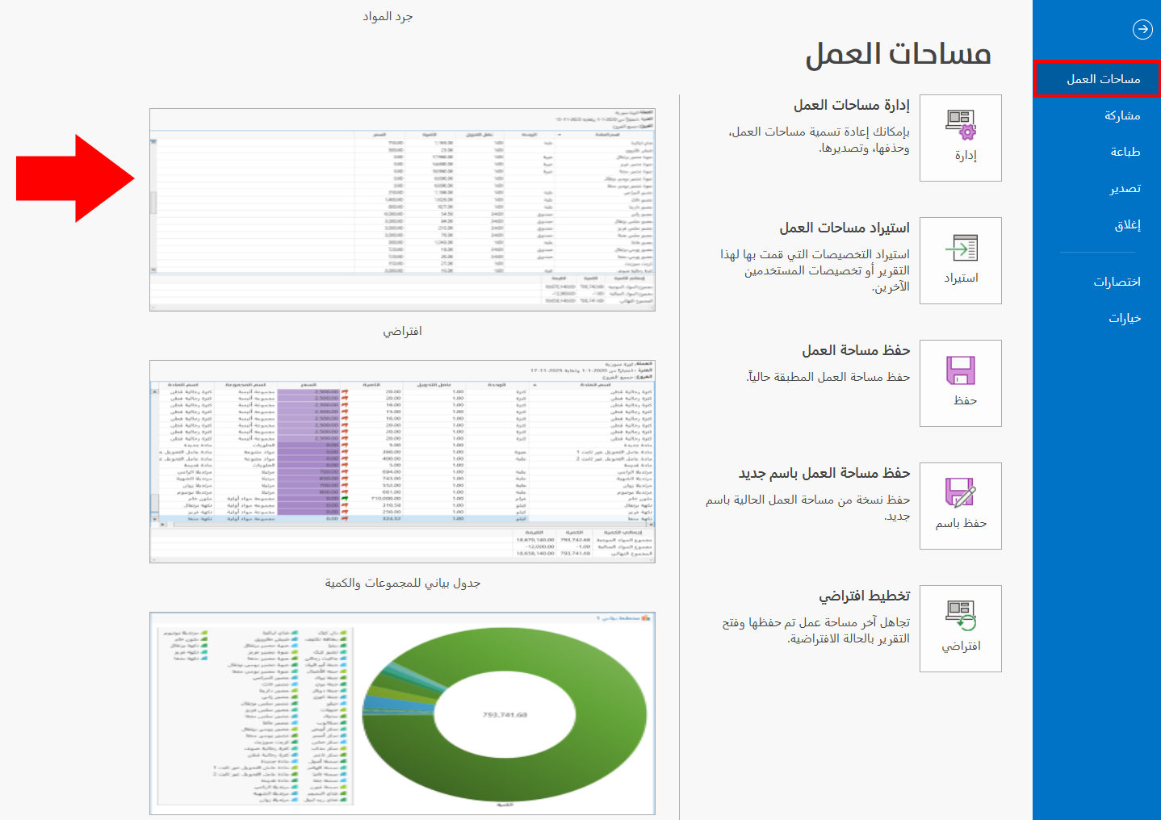Click the إدارة (manage workspaces) icon

960,137
